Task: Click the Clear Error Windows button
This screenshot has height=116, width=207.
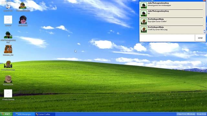Action: pyautogui.click(x=186, y=114)
